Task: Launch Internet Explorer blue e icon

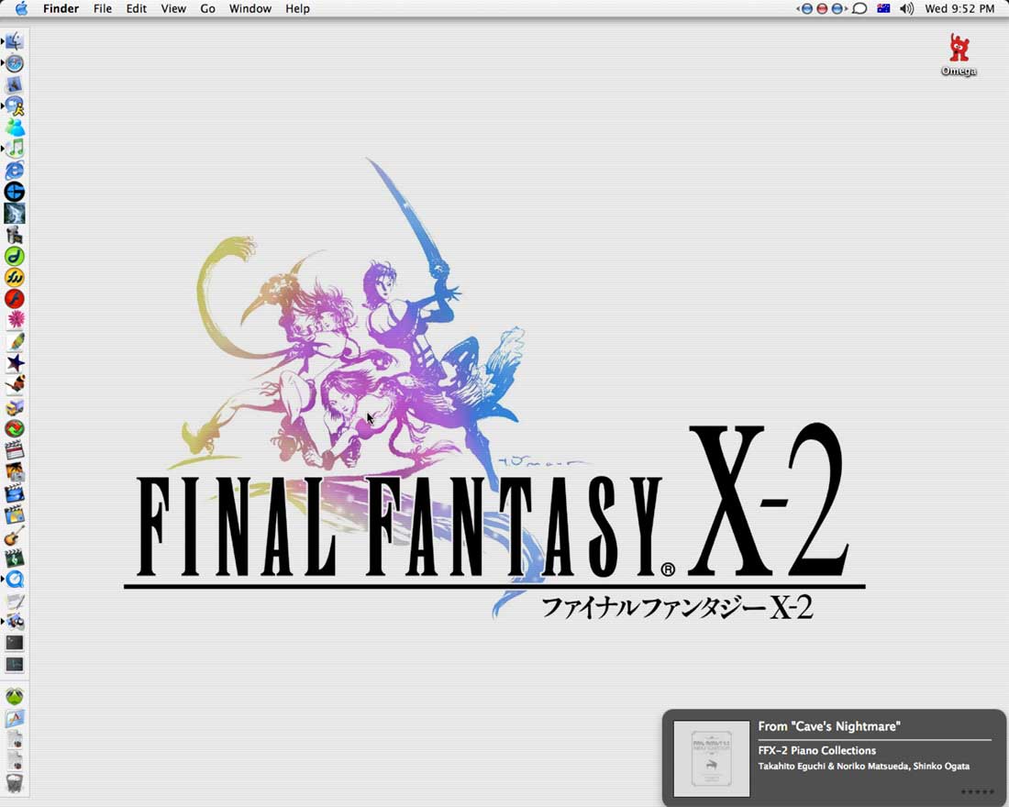Action: [14, 170]
